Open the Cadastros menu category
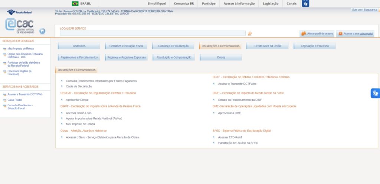This screenshot has height=184, width=380. 79,46
